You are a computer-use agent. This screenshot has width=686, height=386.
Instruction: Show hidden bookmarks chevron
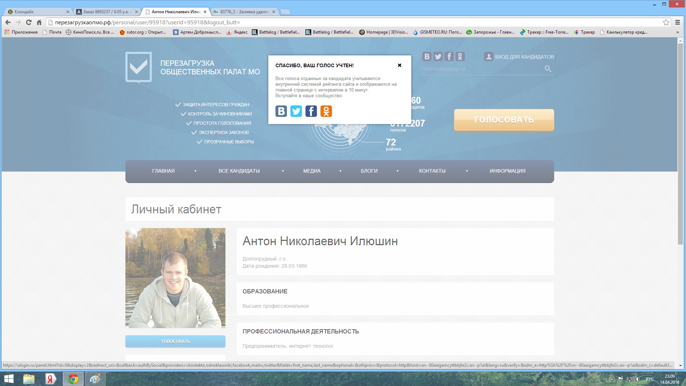coord(677,32)
